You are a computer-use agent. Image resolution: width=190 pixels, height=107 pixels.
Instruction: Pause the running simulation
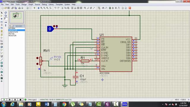[15, 100]
